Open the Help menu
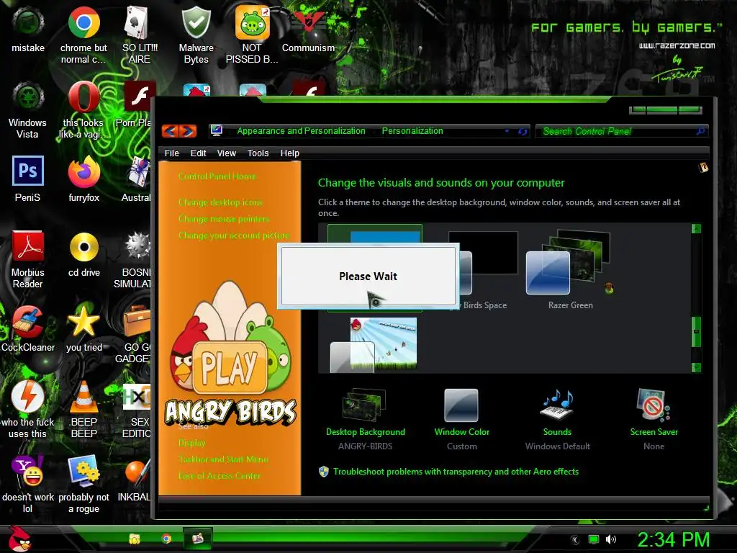The height and width of the screenshot is (553, 737). [x=289, y=153]
